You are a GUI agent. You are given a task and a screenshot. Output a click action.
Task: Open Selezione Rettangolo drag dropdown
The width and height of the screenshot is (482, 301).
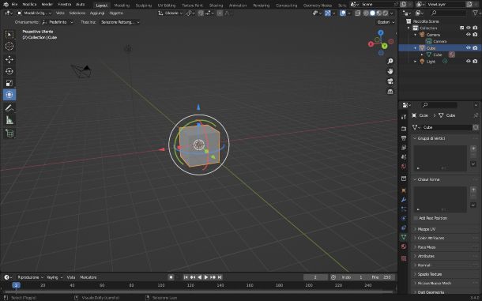pos(120,22)
